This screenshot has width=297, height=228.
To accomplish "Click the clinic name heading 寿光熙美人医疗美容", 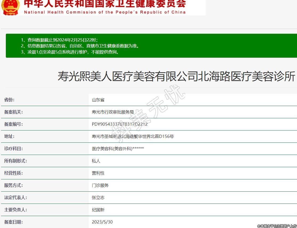I will [176, 77].
